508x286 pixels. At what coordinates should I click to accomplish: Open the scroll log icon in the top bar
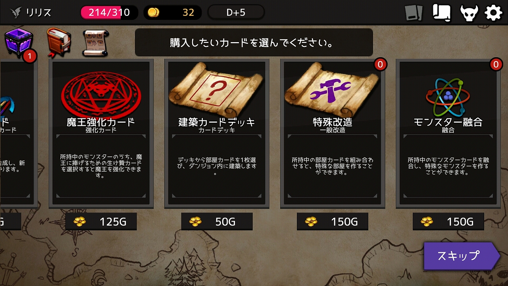click(x=442, y=12)
